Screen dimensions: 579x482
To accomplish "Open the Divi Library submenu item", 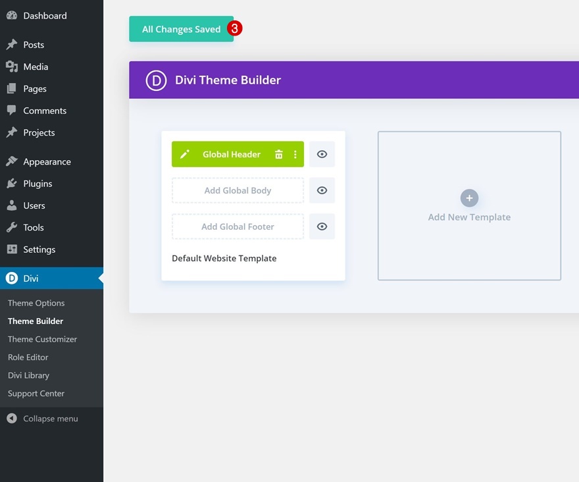I will (x=28, y=375).
